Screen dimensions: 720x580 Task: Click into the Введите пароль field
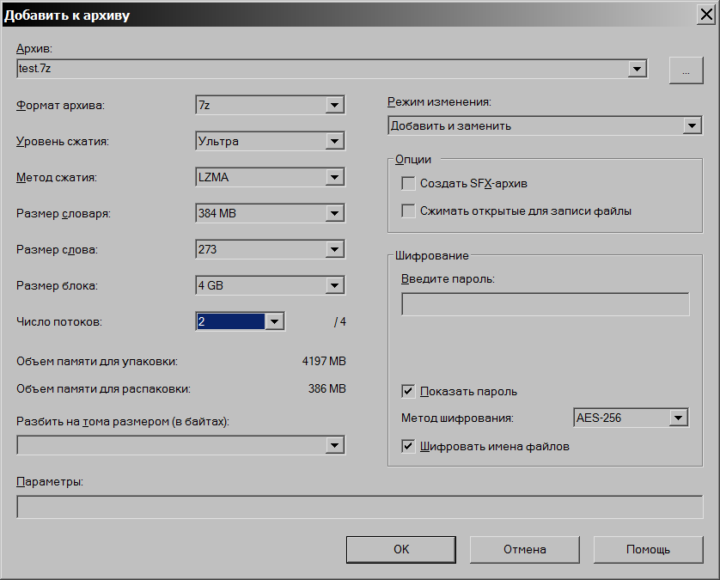[x=545, y=304]
